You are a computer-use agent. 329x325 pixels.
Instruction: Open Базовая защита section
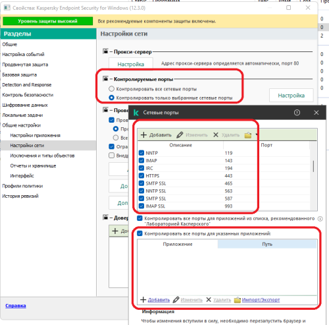point(20,74)
